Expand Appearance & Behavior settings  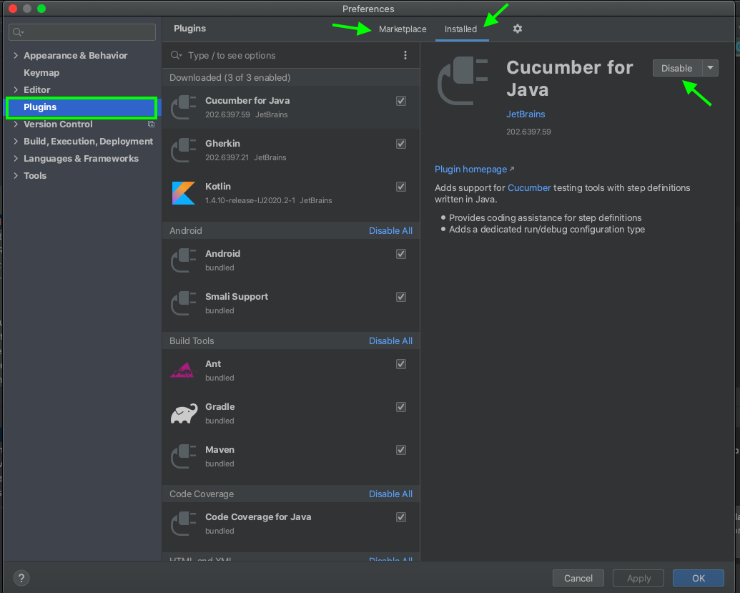pos(16,55)
